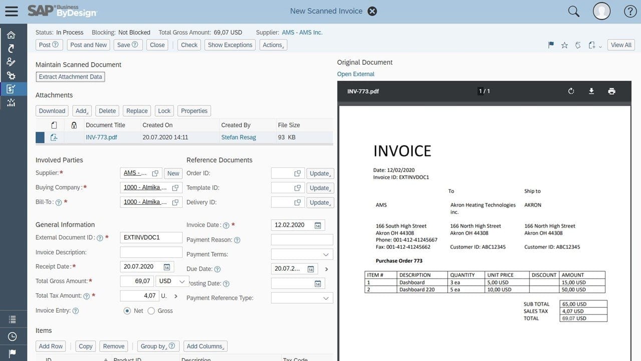Click the Check button
Screen dimensions: 641x361
click(x=189, y=45)
